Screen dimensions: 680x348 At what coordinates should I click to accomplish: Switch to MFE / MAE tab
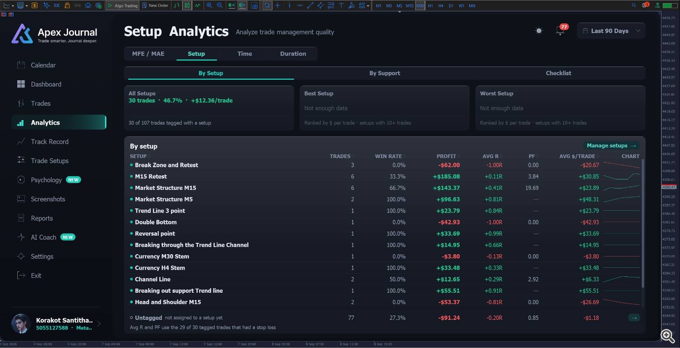pyautogui.click(x=148, y=53)
